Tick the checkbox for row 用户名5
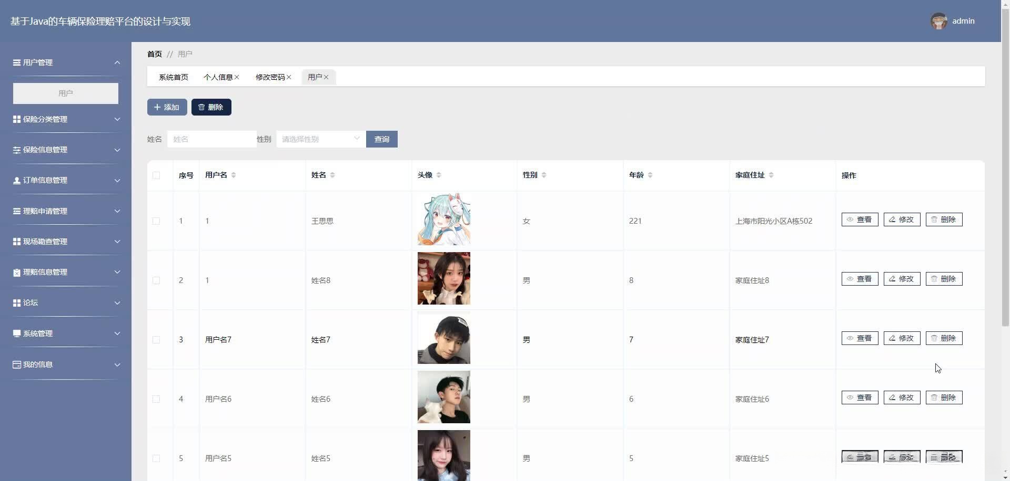Screen dimensions: 1010x481 [156, 458]
